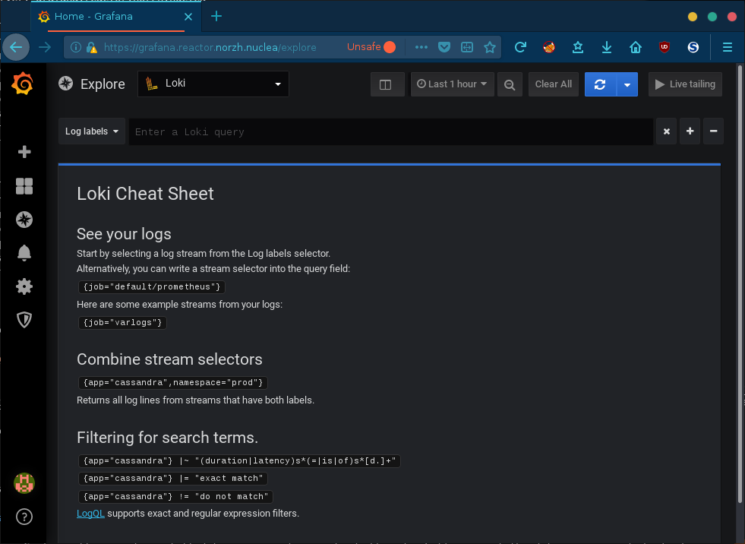Click the Clear All button

tap(554, 84)
